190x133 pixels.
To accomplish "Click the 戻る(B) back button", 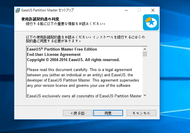I will 78,113.
